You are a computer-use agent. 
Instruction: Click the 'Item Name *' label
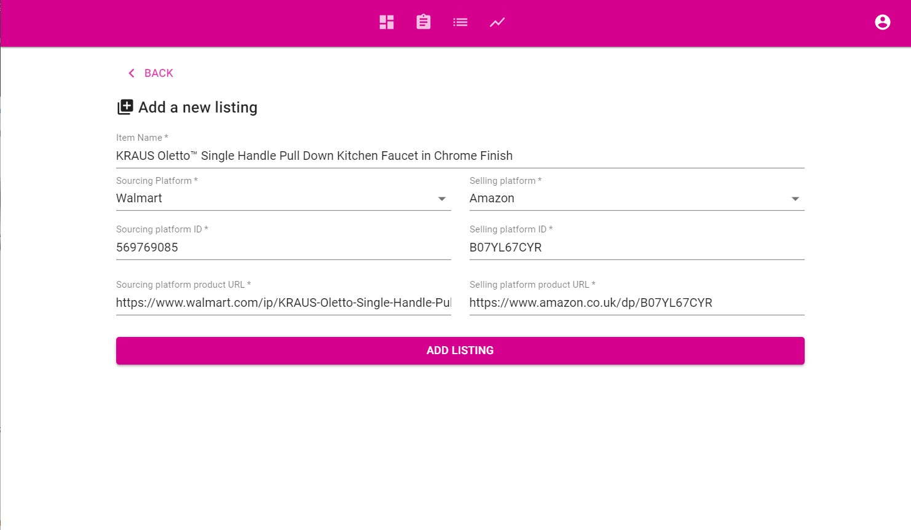tap(142, 138)
